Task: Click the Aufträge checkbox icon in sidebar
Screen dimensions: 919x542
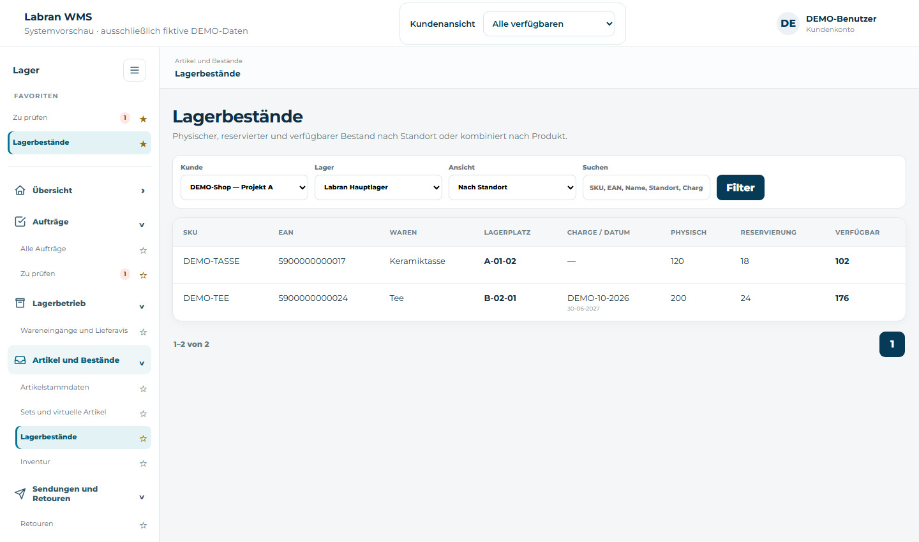Action: (x=20, y=221)
